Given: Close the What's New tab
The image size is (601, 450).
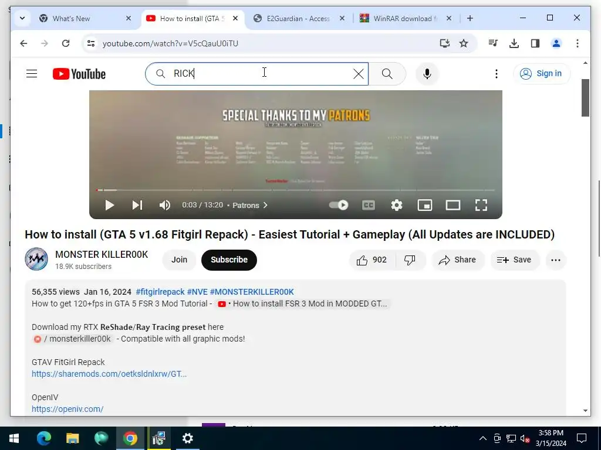Looking at the screenshot, I should [129, 18].
